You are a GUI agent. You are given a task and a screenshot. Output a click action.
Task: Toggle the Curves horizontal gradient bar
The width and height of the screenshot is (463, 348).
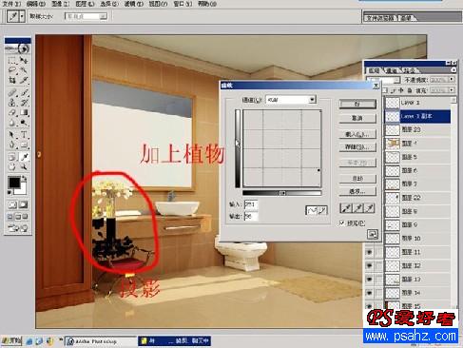click(x=282, y=193)
